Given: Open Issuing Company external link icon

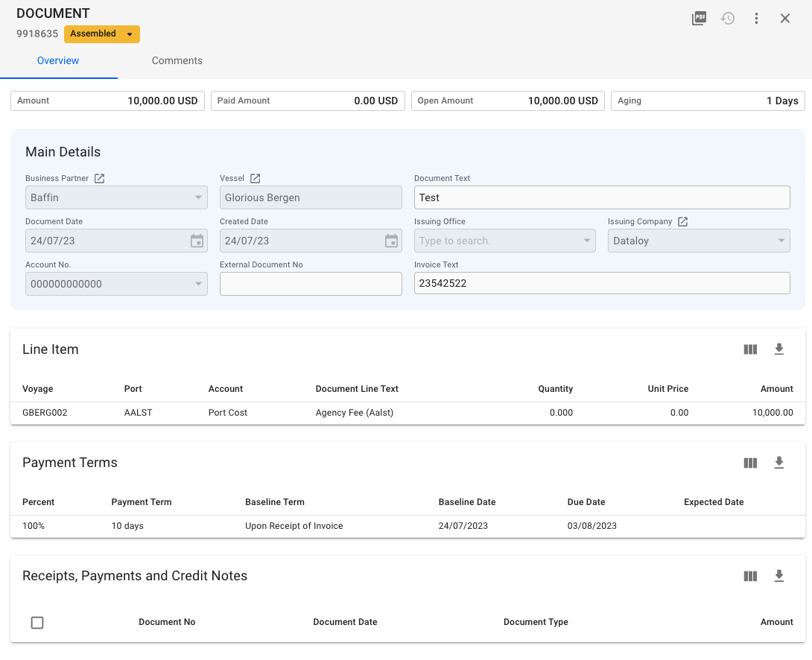Looking at the screenshot, I should [683, 222].
